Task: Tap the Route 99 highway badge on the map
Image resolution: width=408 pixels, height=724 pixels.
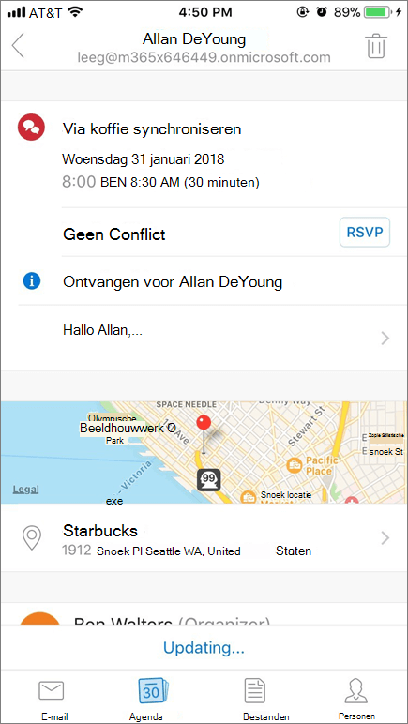Action: point(209,480)
